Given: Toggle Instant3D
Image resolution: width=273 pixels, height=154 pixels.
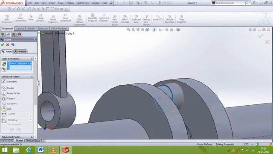Looking at the screenshot, I should point(157,18).
